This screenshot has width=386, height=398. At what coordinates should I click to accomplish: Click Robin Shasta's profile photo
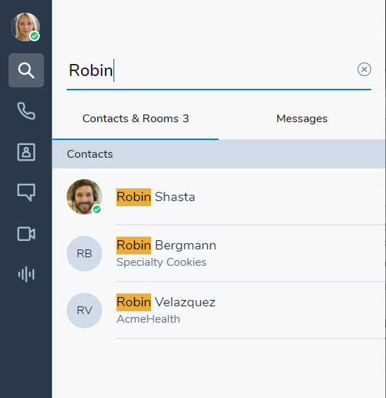click(x=84, y=197)
